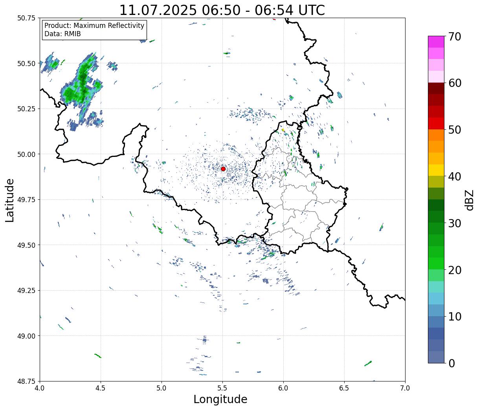
Task: Click the latitude tick label 50.75
Action: pos(26,18)
